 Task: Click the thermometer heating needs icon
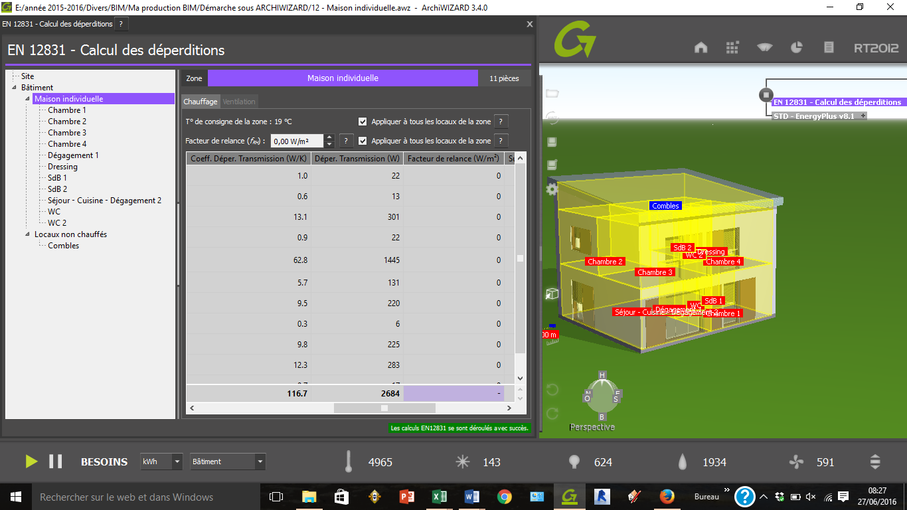[348, 462]
